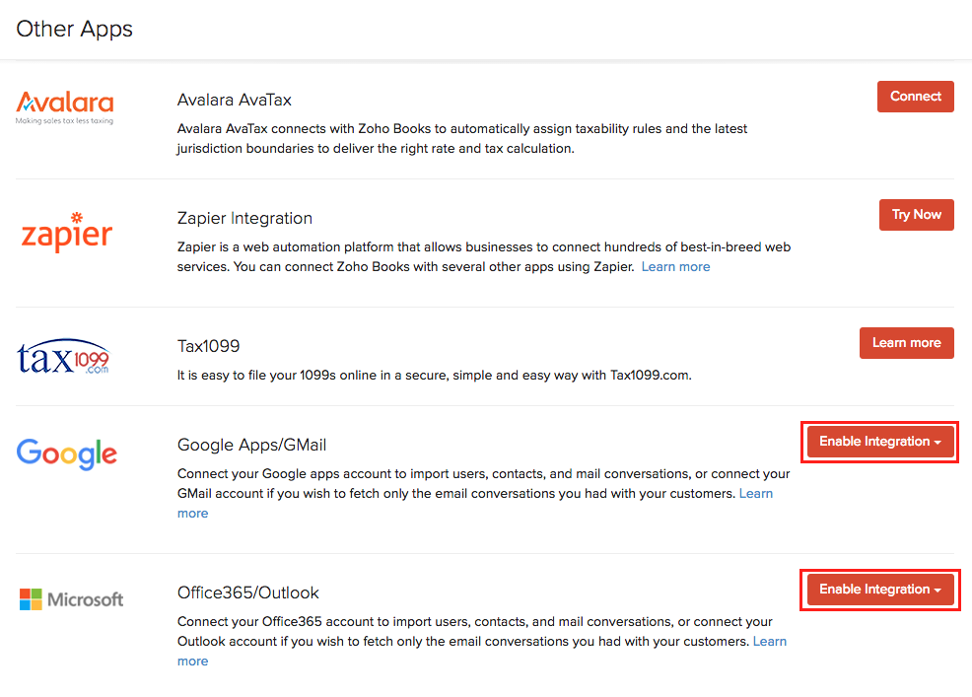Click the Tax1099 description text
972x697 pixels.
point(434,375)
